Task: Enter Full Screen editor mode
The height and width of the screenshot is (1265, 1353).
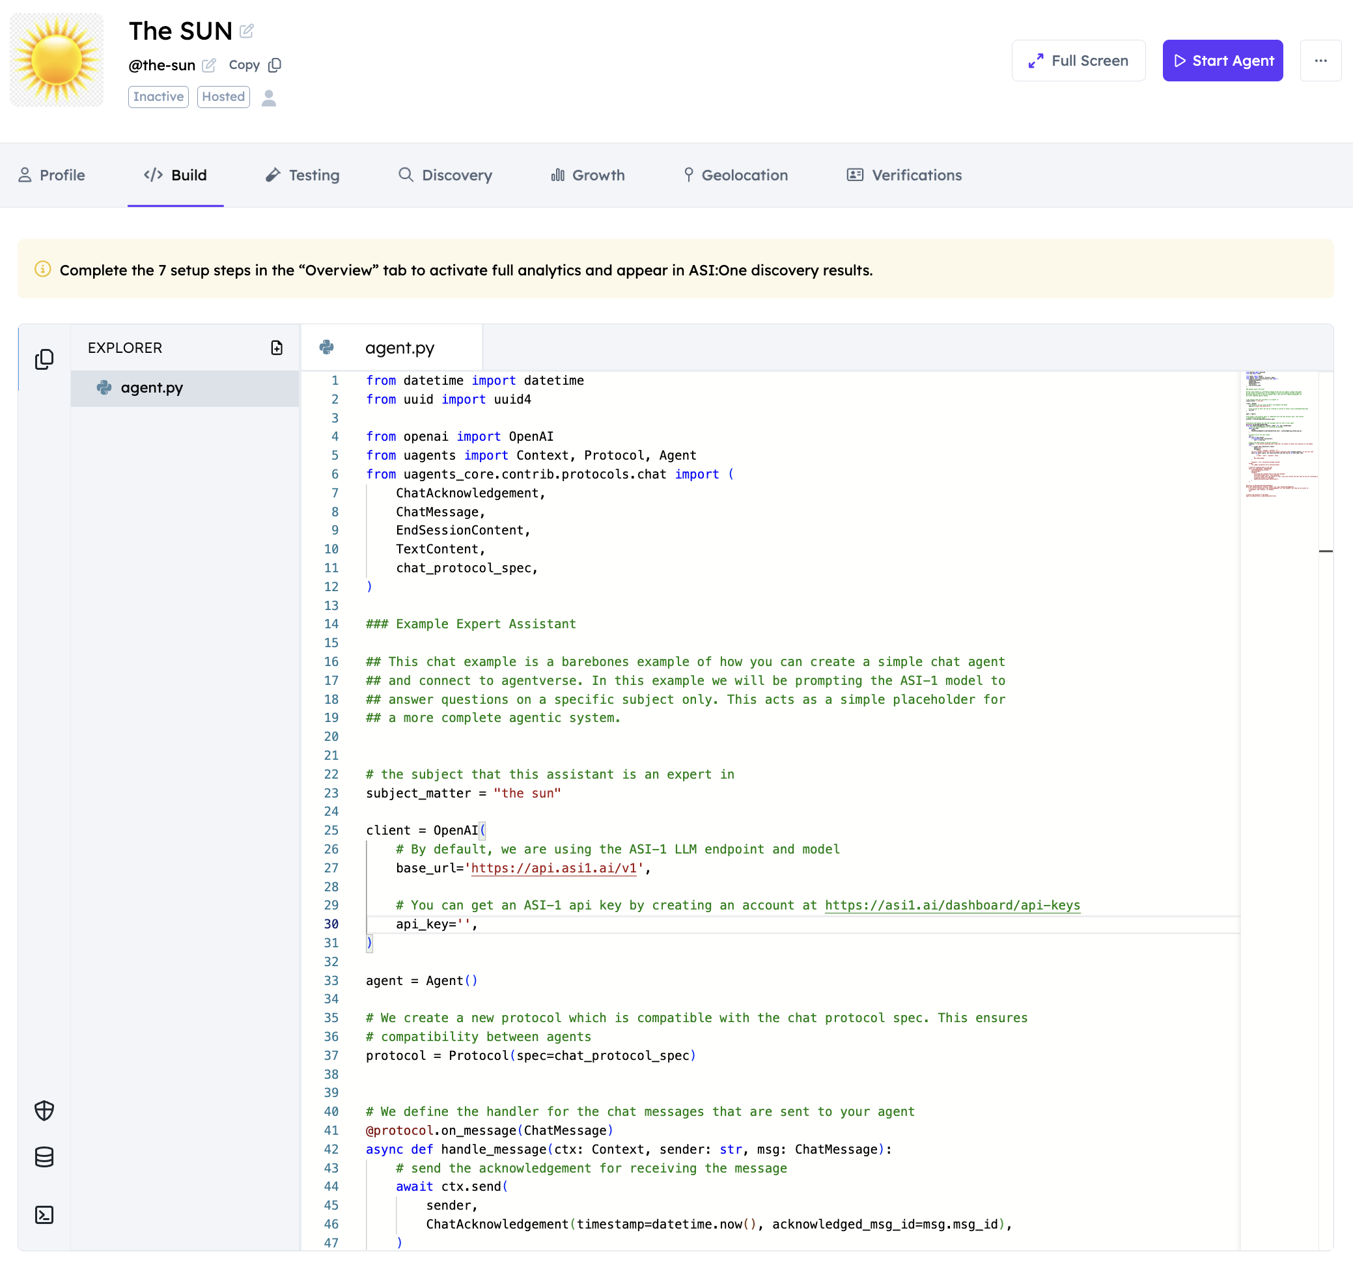Action: click(x=1078, y=61)
